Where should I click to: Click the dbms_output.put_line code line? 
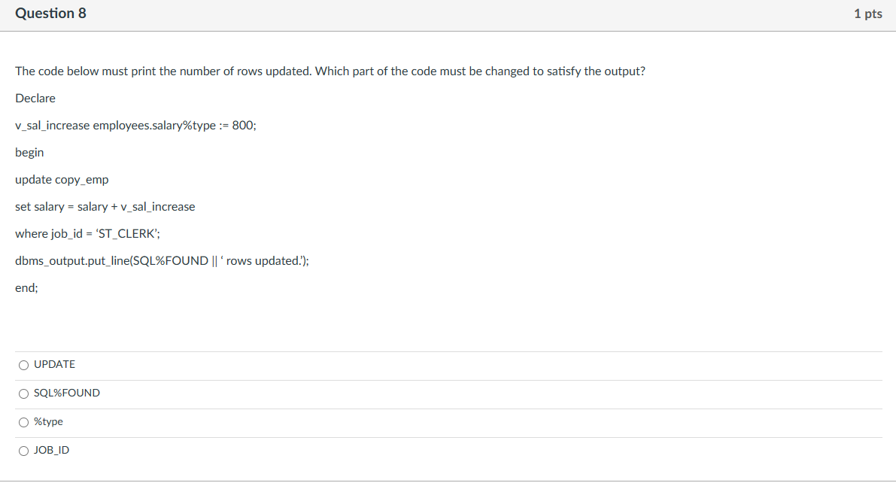coord(162,261)
